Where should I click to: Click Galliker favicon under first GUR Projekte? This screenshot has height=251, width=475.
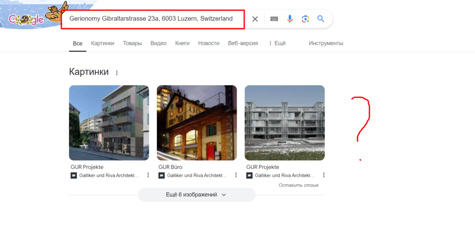(74, 176)
